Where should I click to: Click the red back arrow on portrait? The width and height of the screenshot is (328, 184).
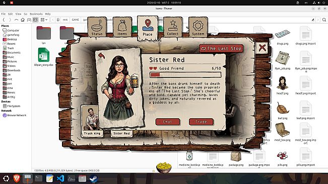click(x=101, y=55)
